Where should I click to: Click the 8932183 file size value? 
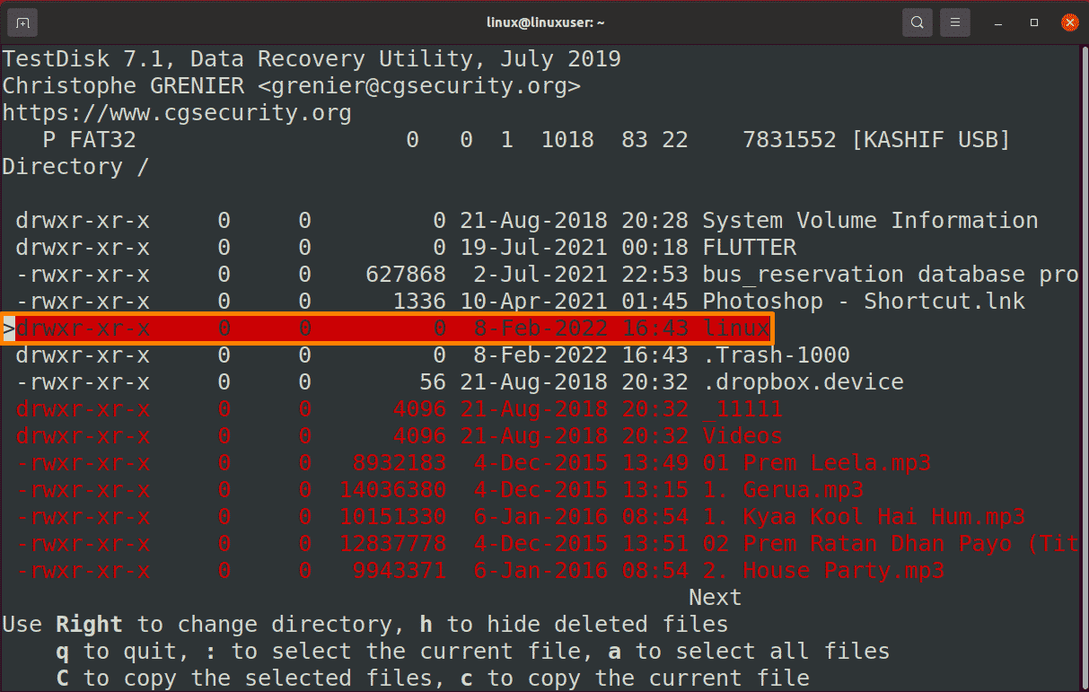[x=400, y=463]
